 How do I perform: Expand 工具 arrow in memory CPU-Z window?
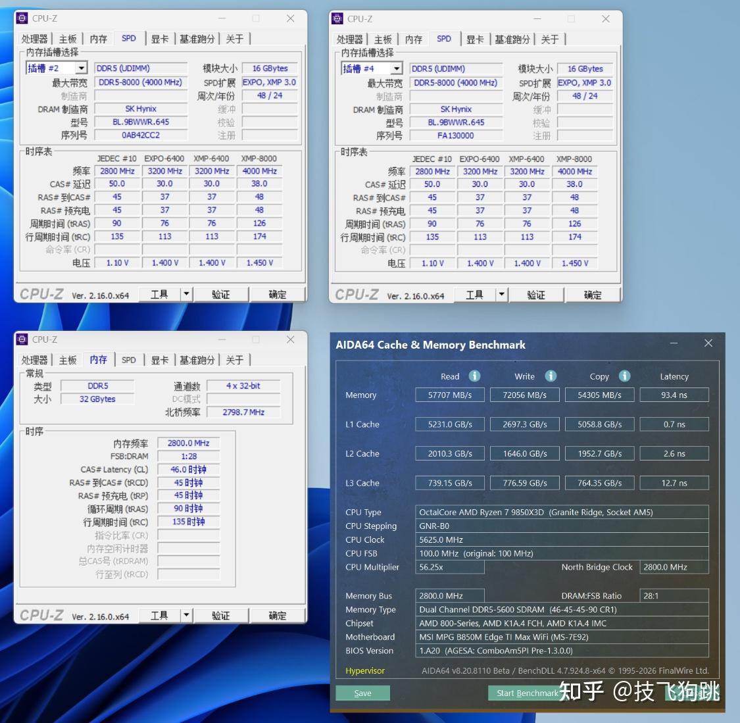point(186,615)
